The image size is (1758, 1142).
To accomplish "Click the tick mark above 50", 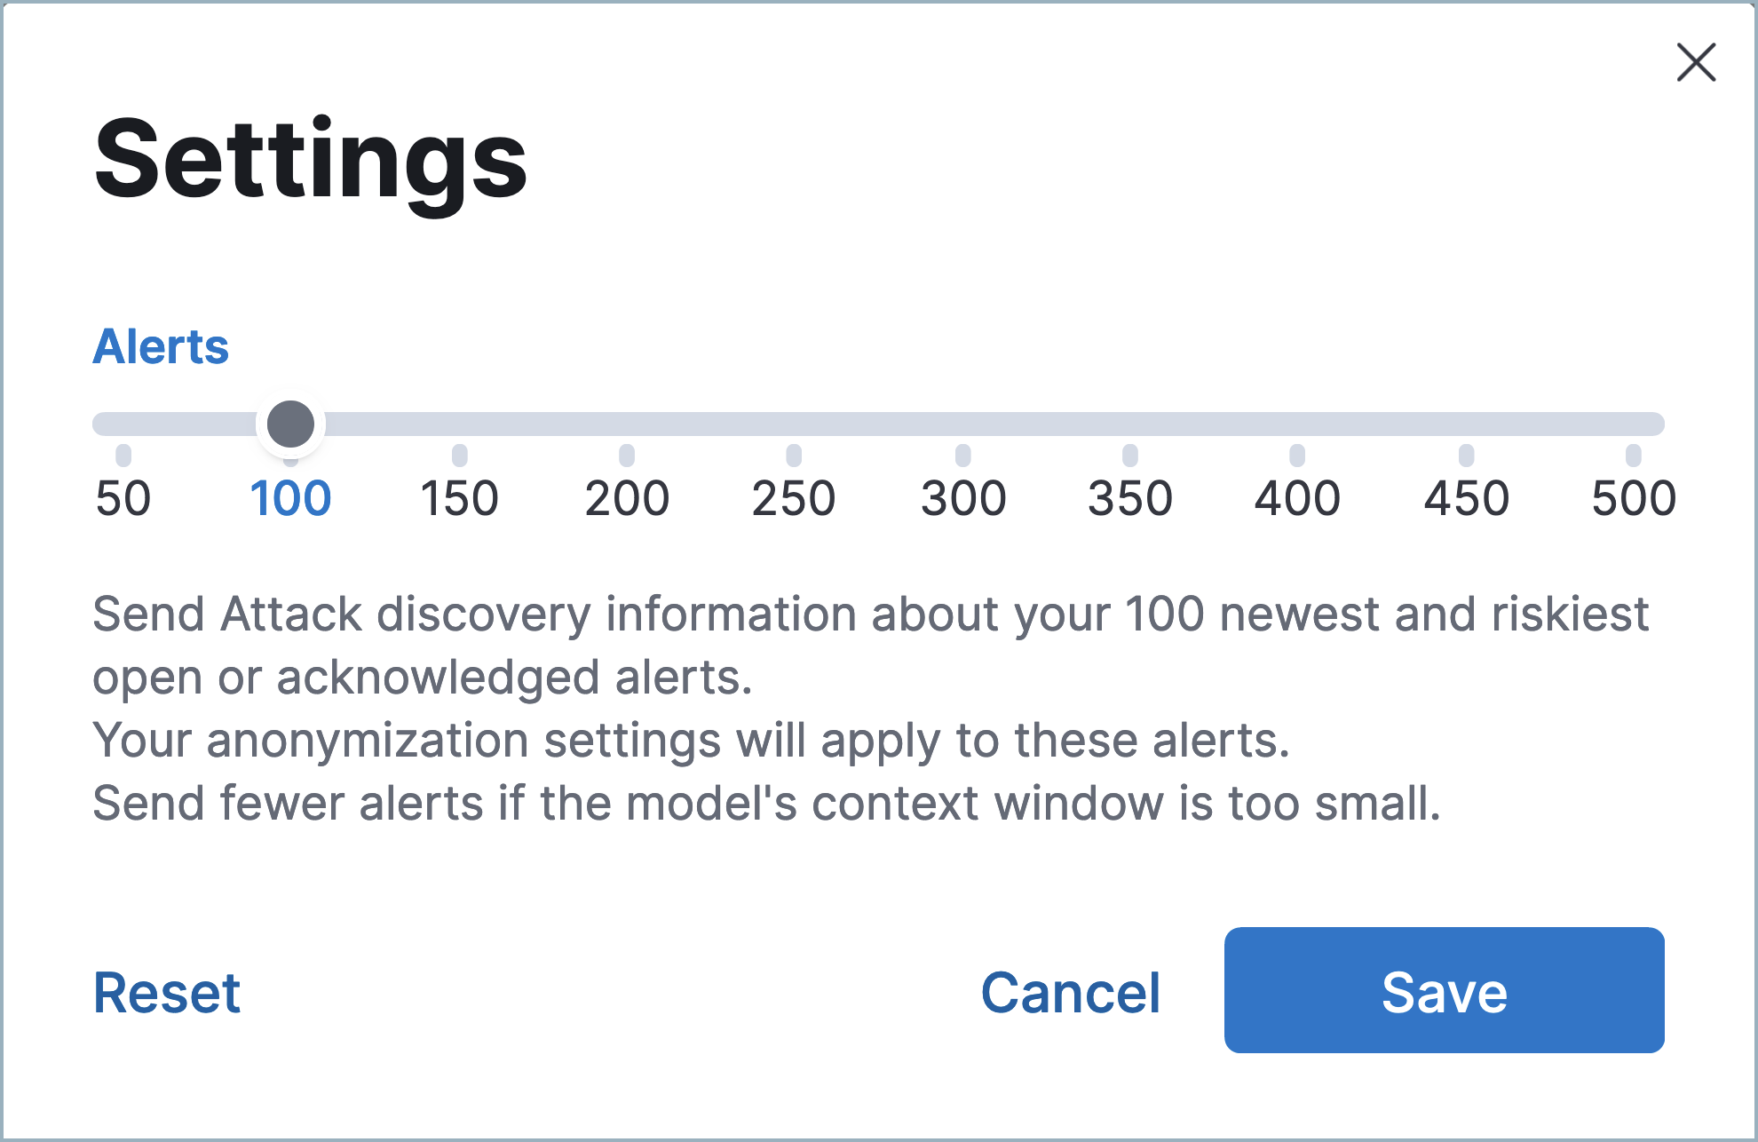I will [123, 455].
